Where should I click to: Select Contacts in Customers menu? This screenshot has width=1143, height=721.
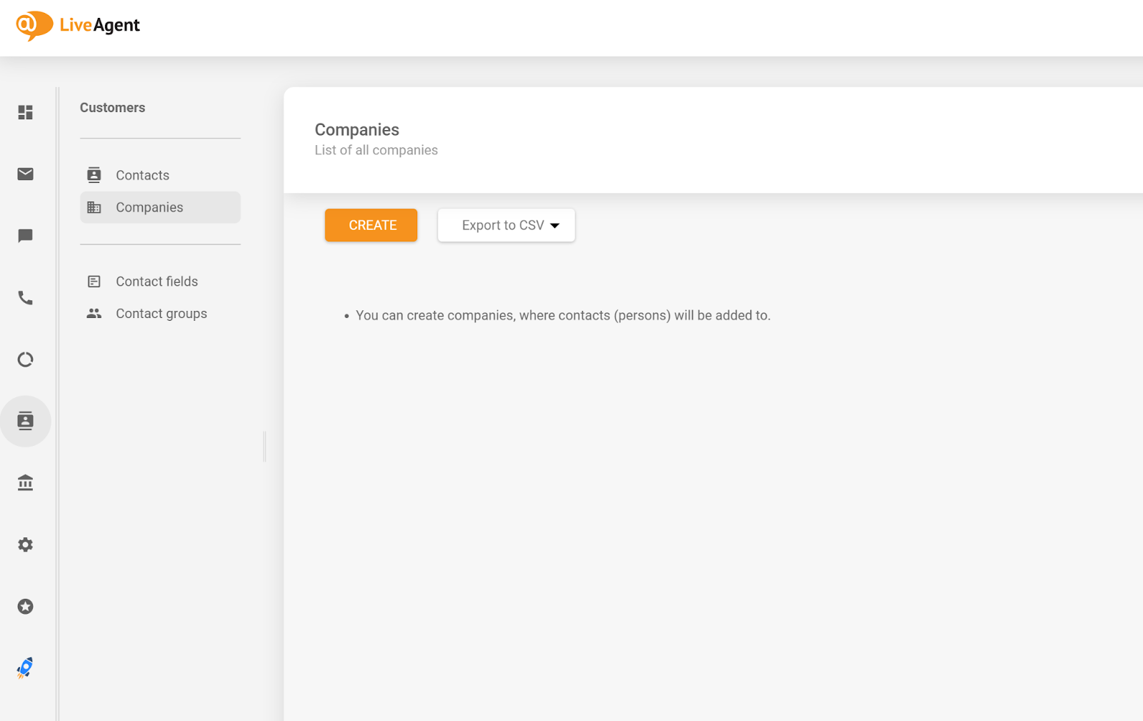pos(143,175)
